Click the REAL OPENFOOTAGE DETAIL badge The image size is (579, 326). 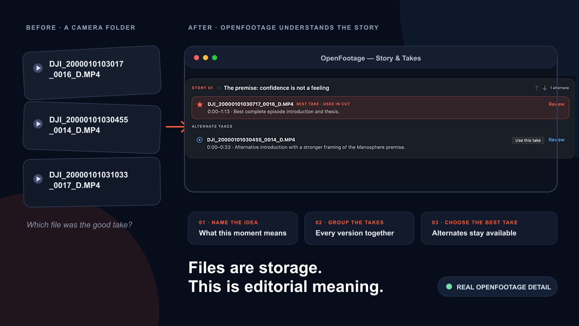498,287
